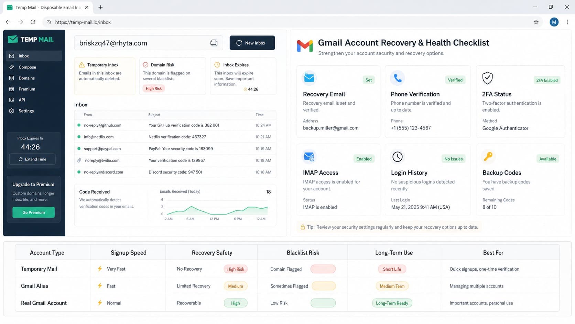Viewport: 575px width, 324px height.
Task: Copy the temporary email address icon
Action: 214,43
